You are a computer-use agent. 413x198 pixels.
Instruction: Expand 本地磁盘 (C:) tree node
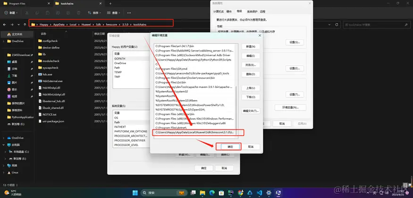pos(5,152)
